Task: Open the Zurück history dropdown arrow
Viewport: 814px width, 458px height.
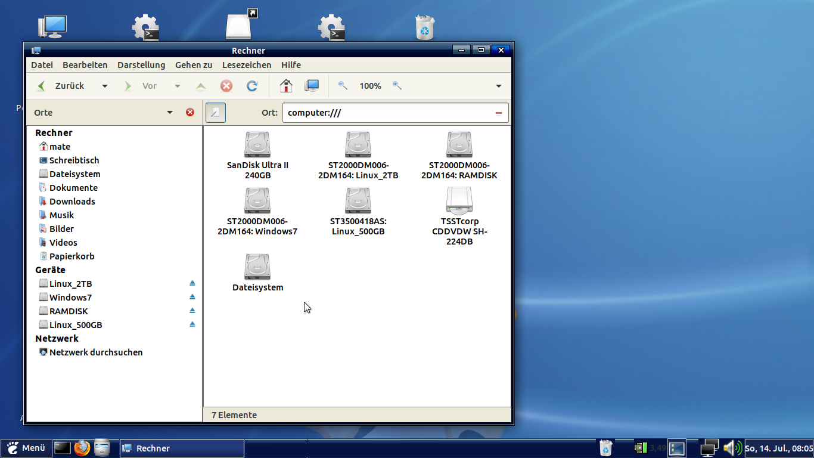Action: tap(105, 86)
